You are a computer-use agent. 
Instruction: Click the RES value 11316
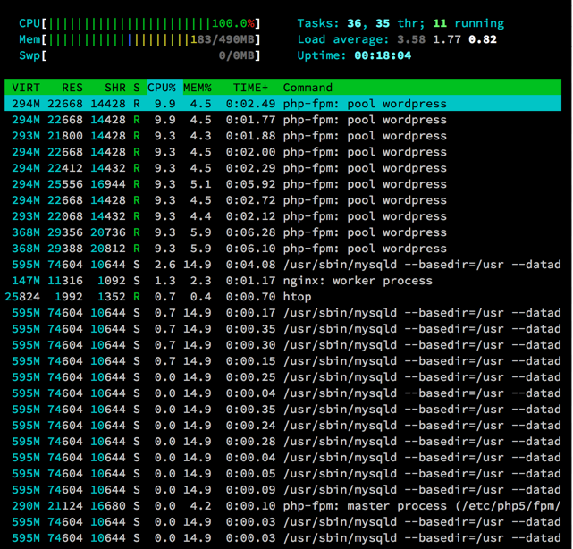65,281
